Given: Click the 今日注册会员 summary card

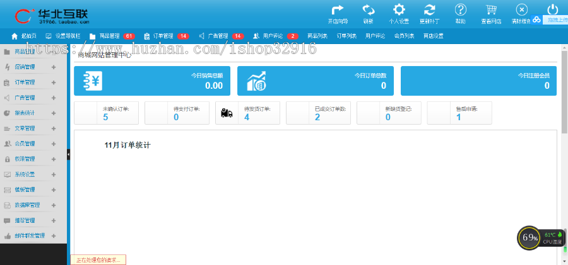Looking at the screenshot, I should [x=478, y=81].
